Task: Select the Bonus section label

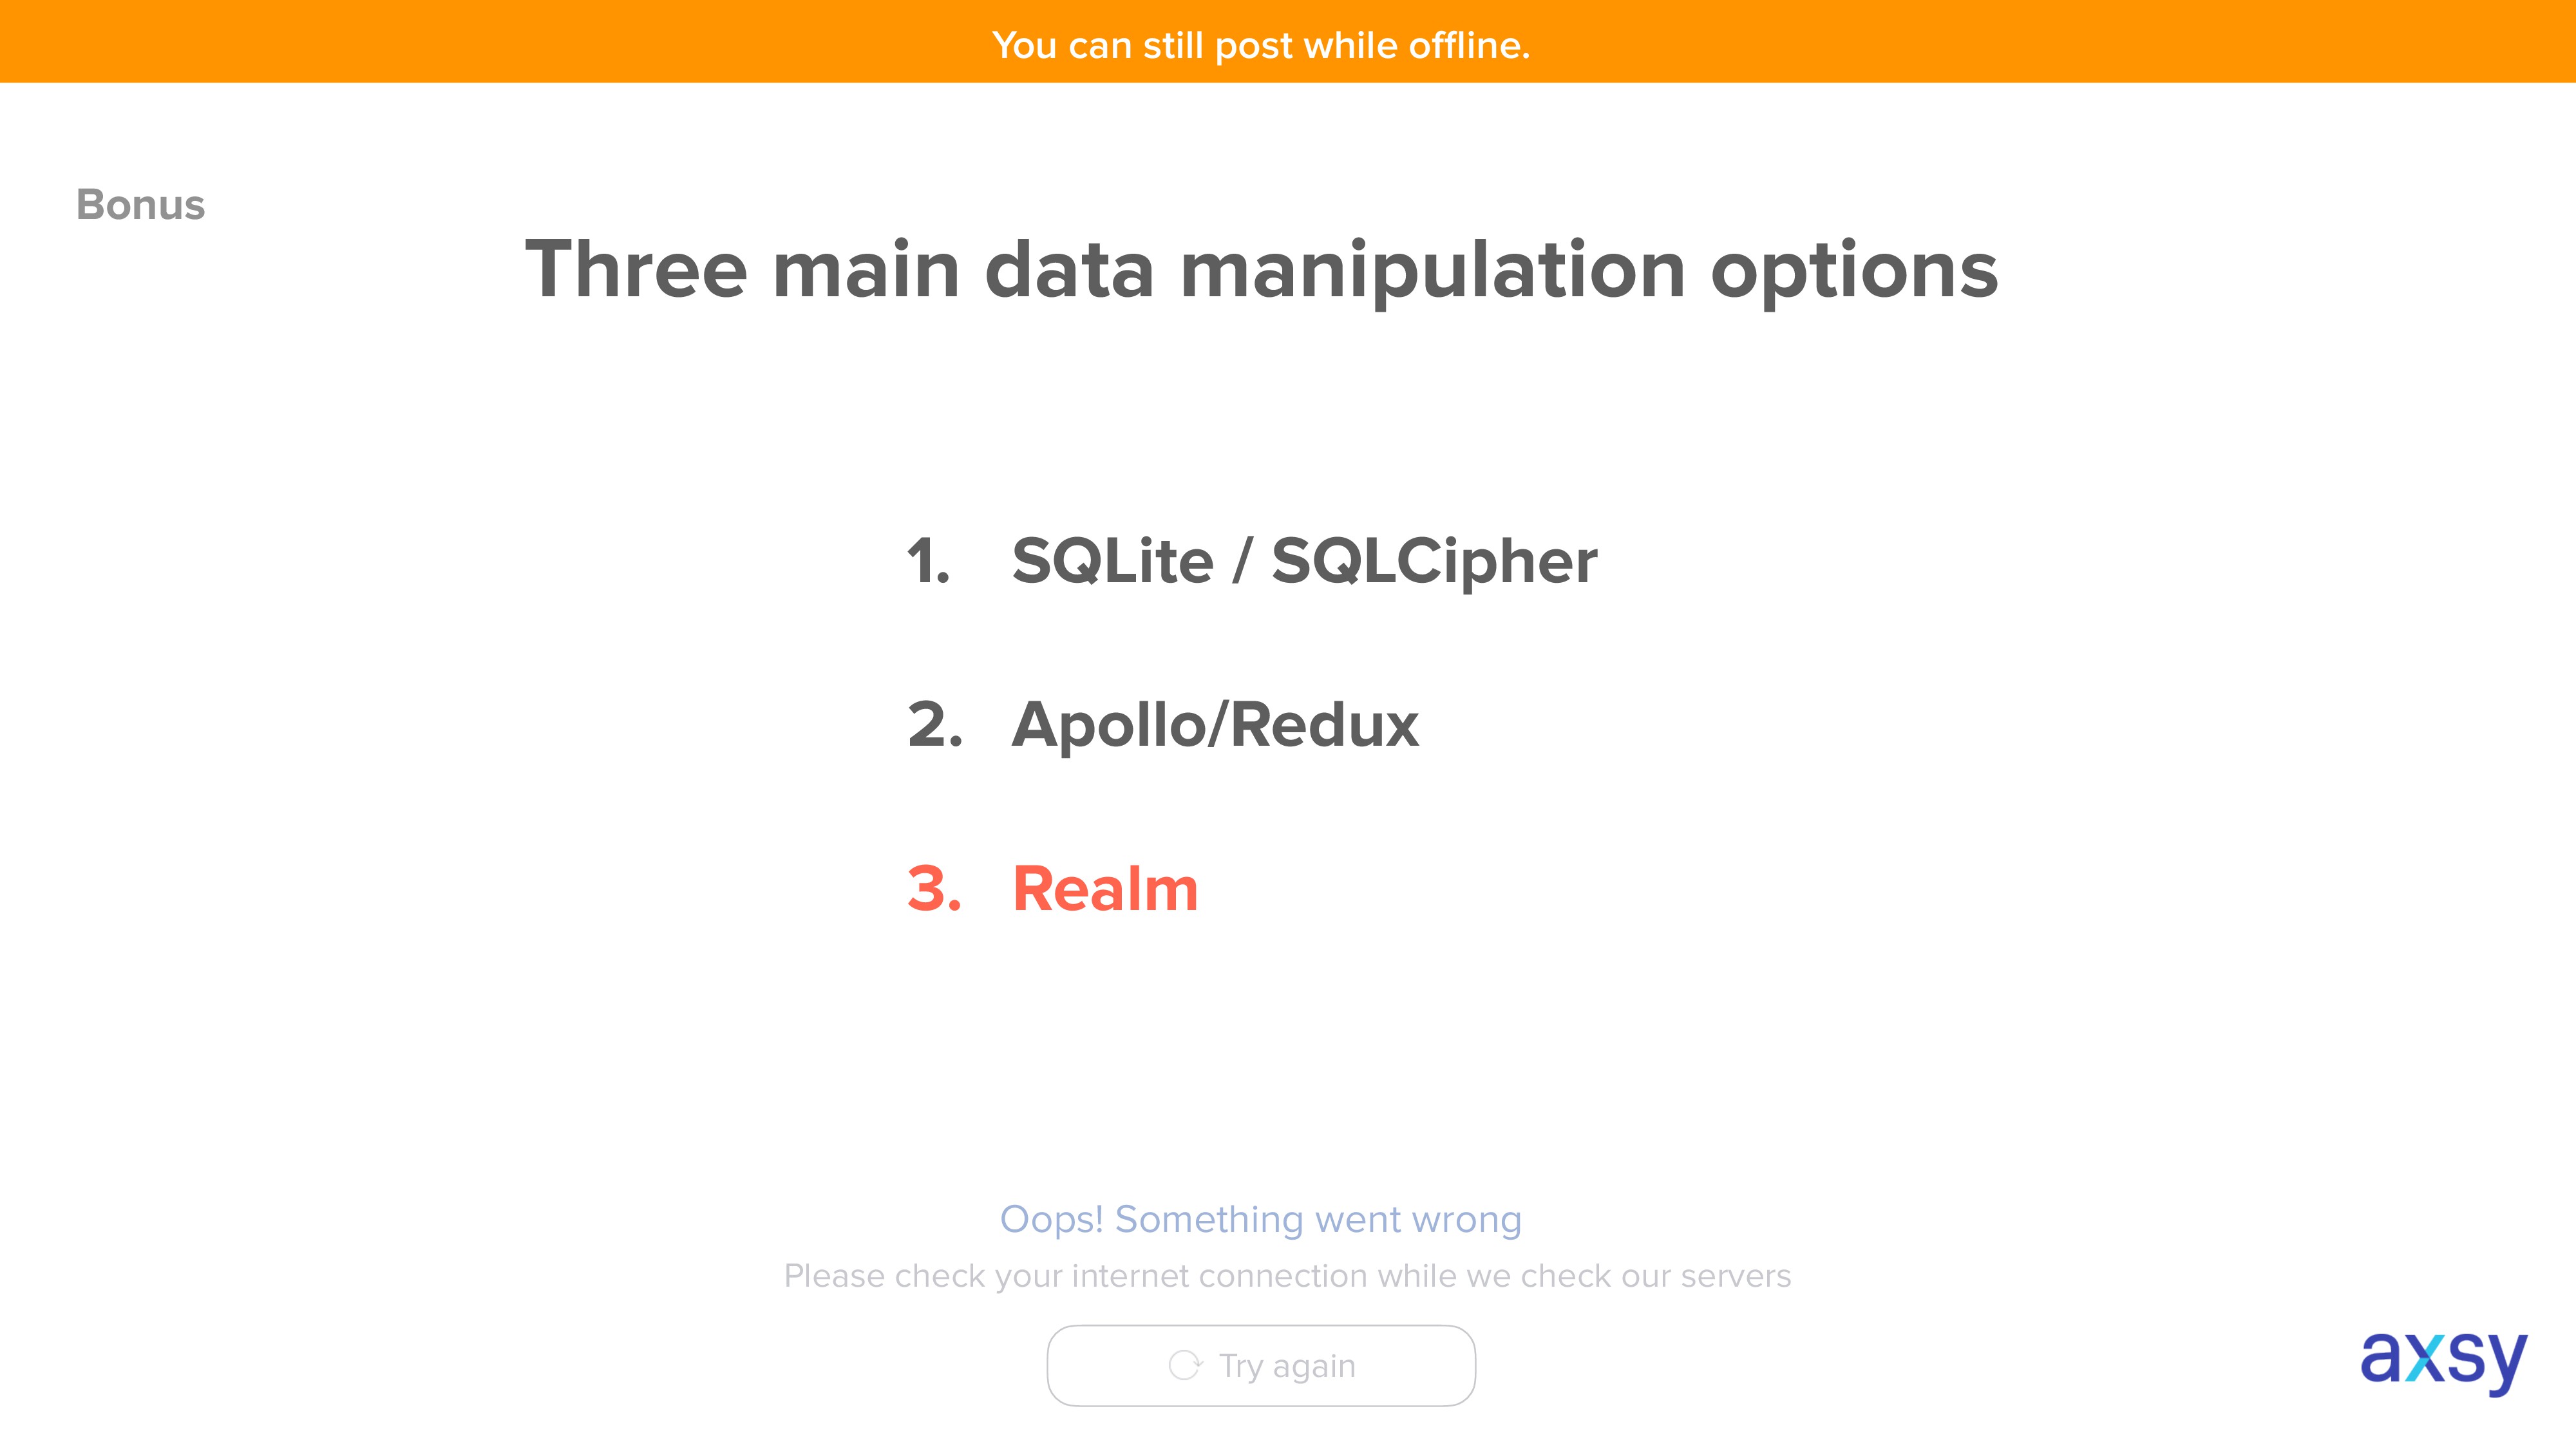Action: click(x=141, y=205)
